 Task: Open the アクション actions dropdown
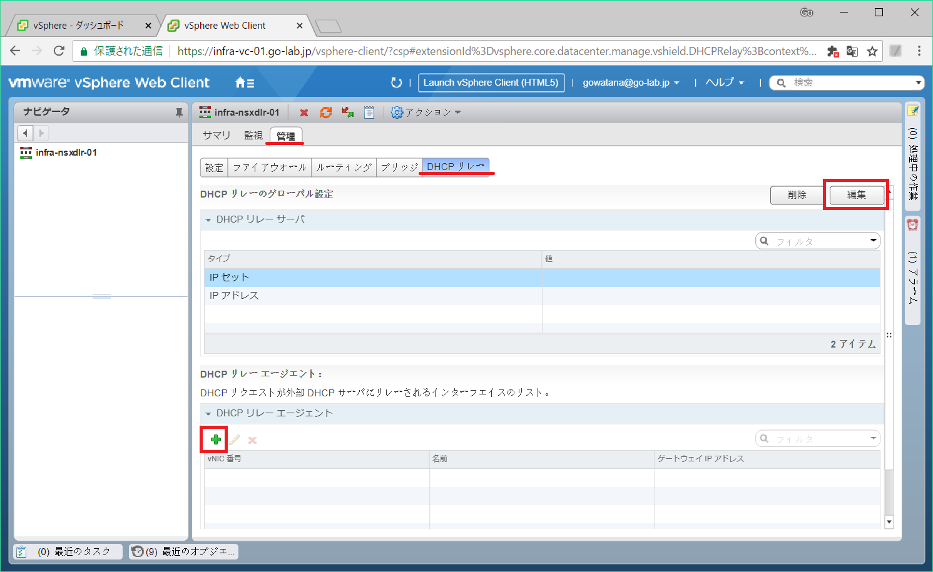pyautogui.click(x=426, y=113)
